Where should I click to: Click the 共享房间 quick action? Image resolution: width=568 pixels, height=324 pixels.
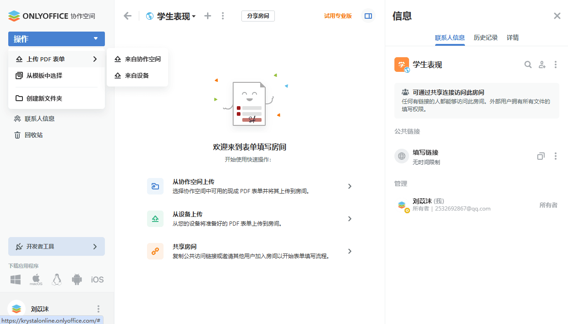point(250,251)
